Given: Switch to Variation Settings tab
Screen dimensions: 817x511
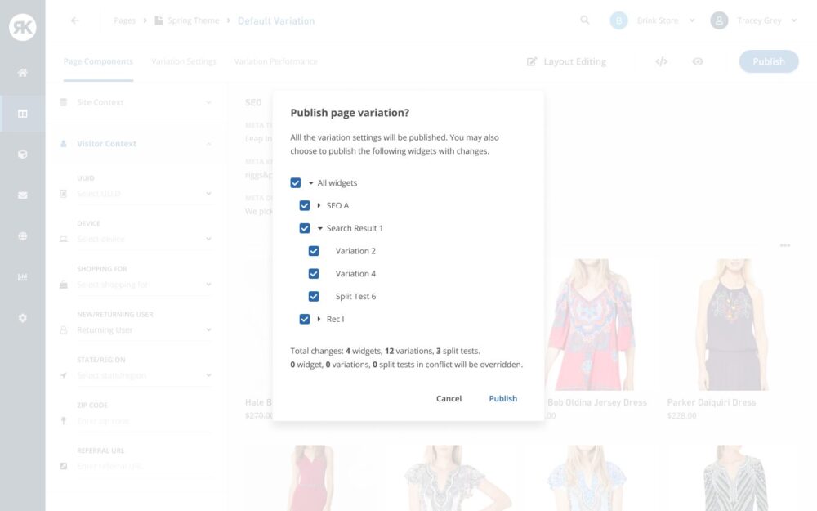Looking at the screenshot, I should click(x=184, y=61).
